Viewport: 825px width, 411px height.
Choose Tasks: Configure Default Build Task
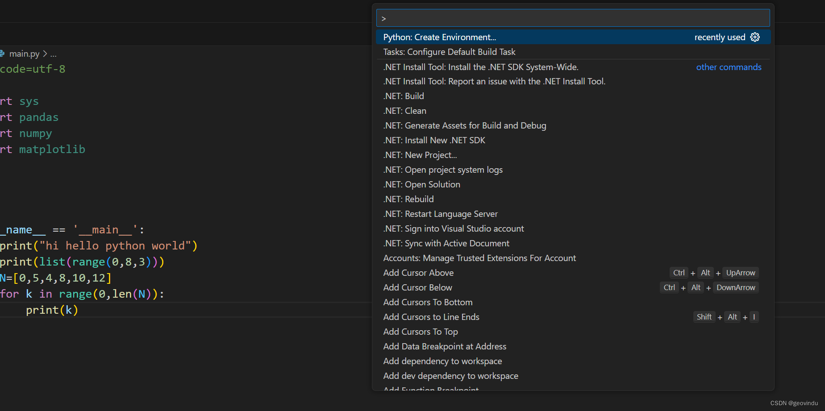click(x=449, y=52)
